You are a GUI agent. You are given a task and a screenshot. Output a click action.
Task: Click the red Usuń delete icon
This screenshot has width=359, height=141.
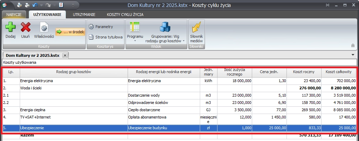pyautogui.click(x=25, y=28)
